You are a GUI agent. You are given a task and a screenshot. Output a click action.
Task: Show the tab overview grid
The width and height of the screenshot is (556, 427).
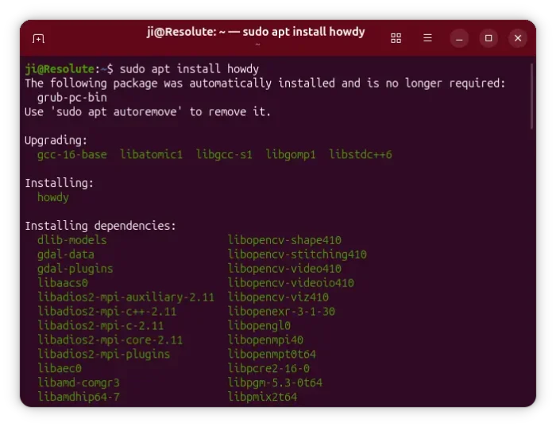point(396,38)
